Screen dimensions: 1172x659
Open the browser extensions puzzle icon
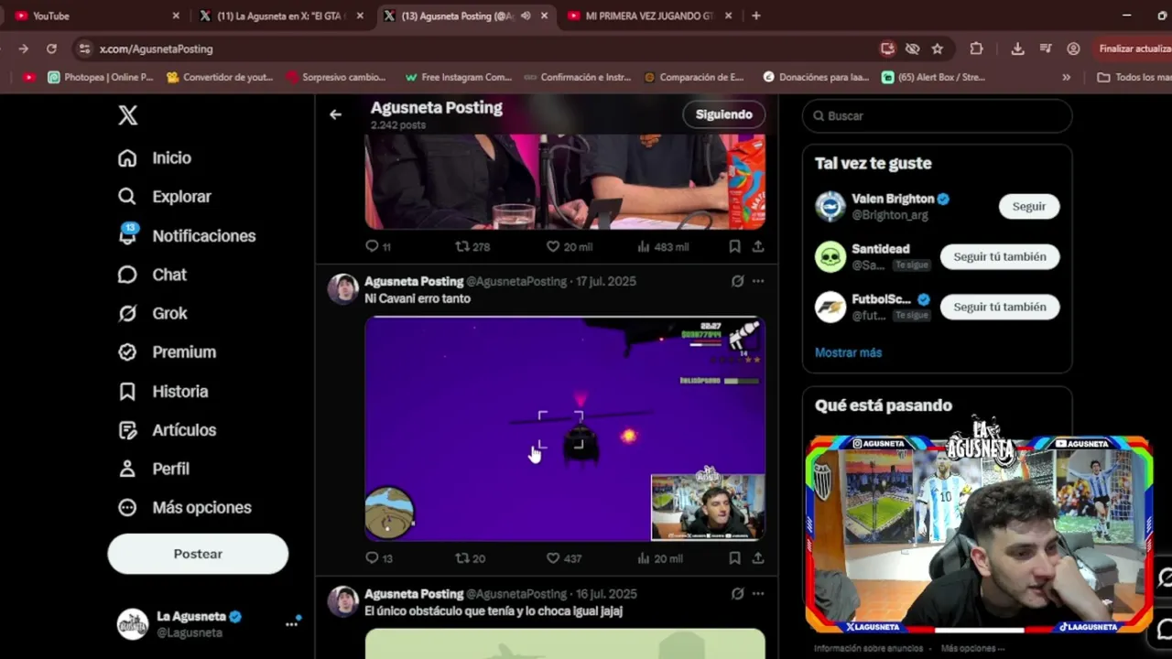click(976, 49)
